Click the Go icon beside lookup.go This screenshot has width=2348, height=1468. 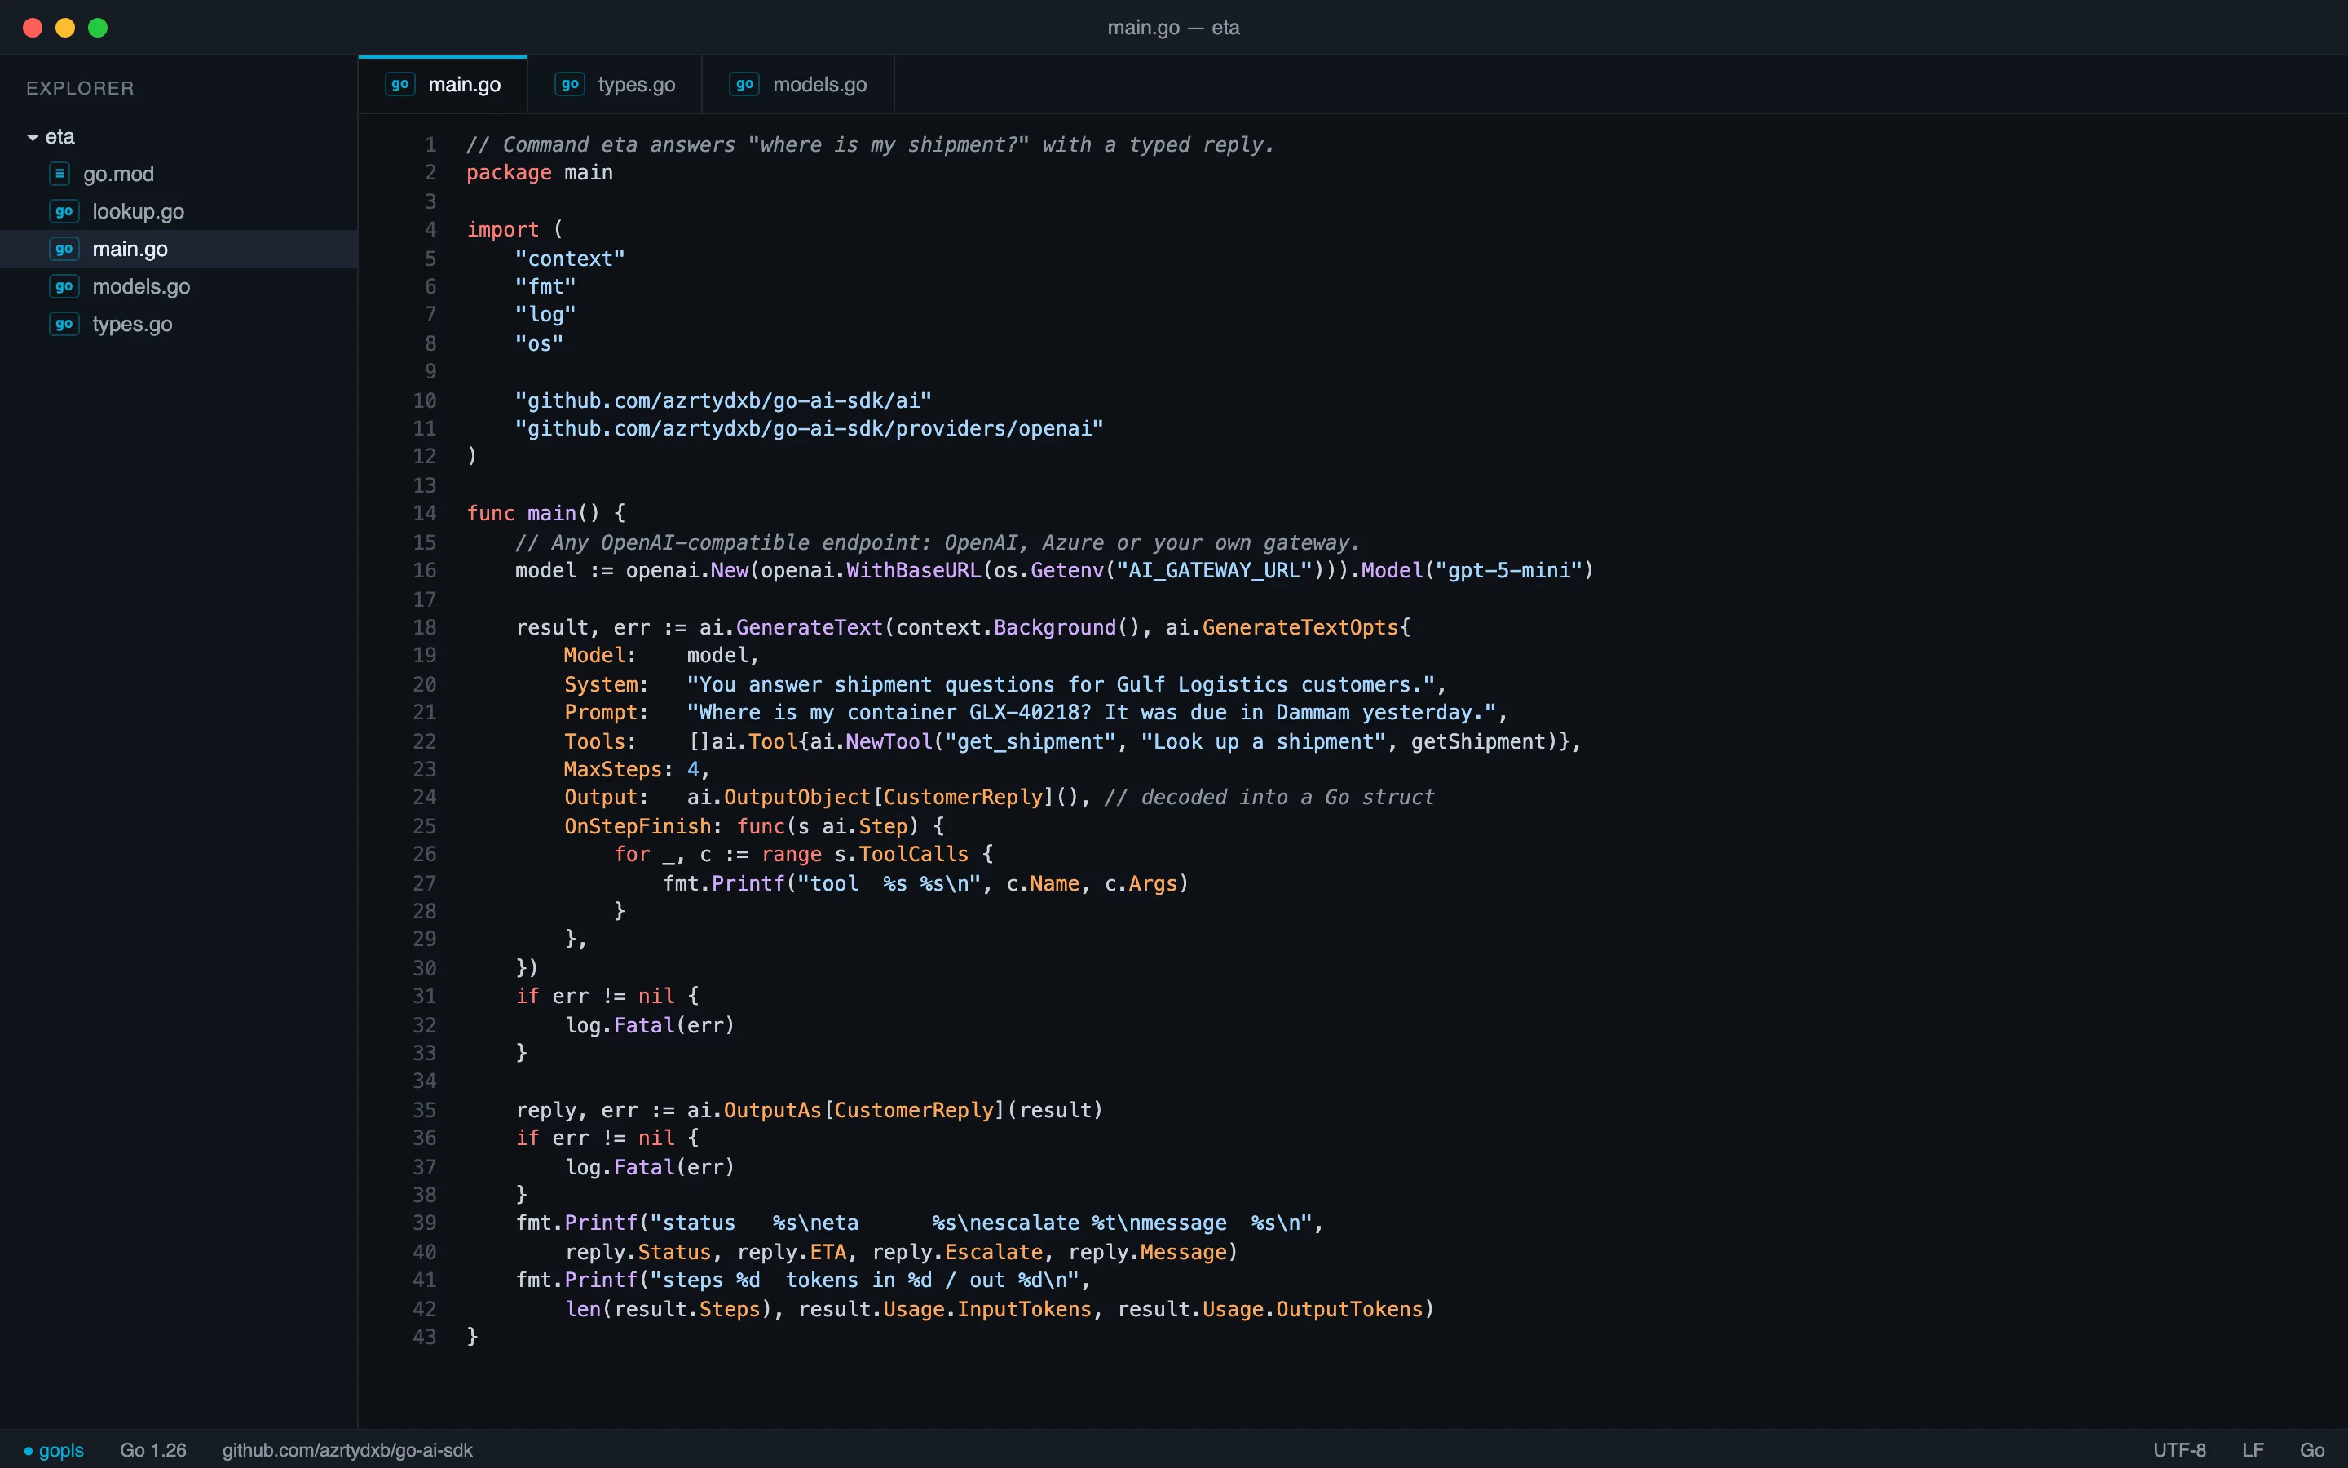click(64, 212)
